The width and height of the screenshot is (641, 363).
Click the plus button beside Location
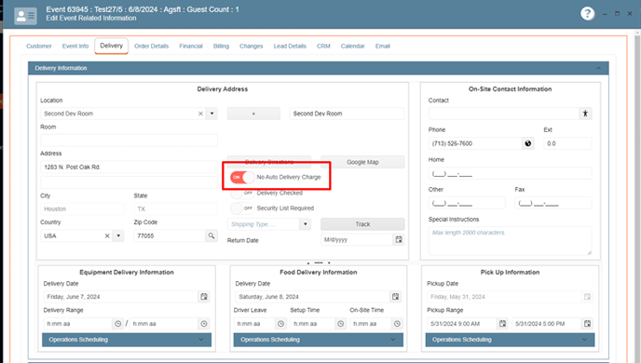click(253, 114)
